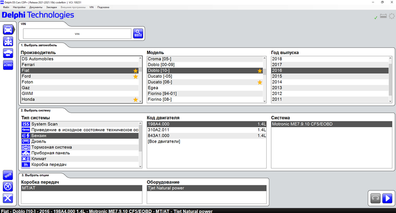Toggle favorite star for Honda
This screenshot has width=396, height=213.
pos(136,99)
